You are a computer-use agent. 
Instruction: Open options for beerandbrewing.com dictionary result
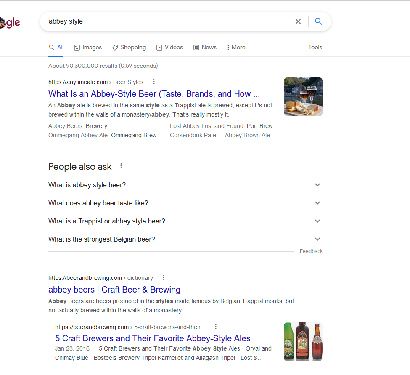164,277
